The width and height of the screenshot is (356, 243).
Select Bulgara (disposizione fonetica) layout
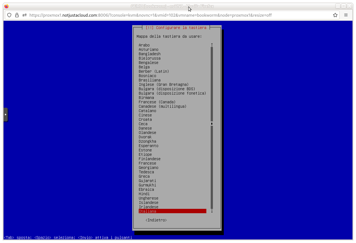pyautogui.click(x=173, y=93)
